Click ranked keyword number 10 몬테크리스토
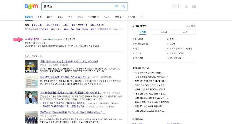 175,58
